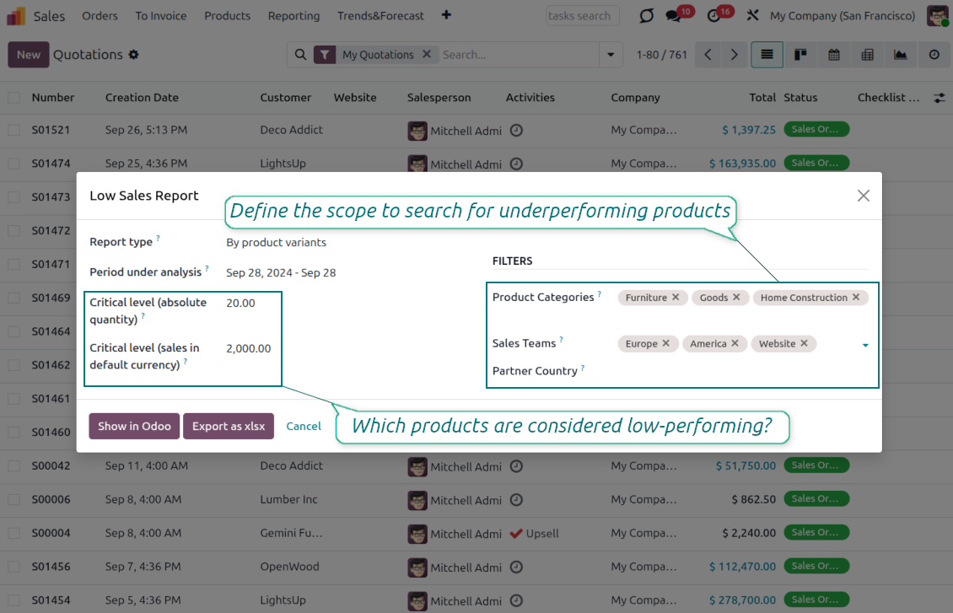Tick the checkbox for order S00042
Screen dimensions: 953x613
pyautogui.click(x=13, y=465)
